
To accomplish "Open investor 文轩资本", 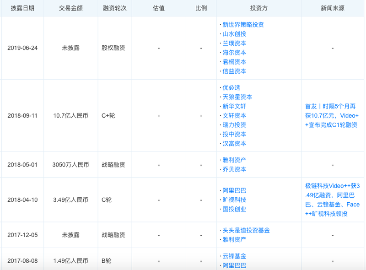I will 234,116.
